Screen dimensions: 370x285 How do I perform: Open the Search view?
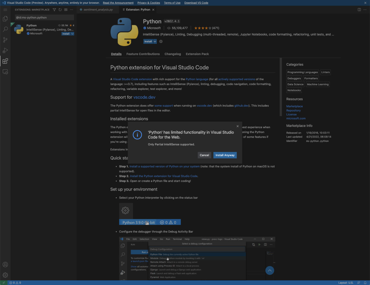point(5,29)
